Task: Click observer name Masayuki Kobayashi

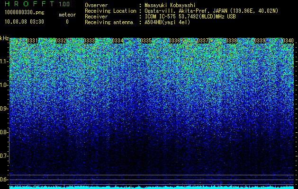Action: (x=170, y=5)
